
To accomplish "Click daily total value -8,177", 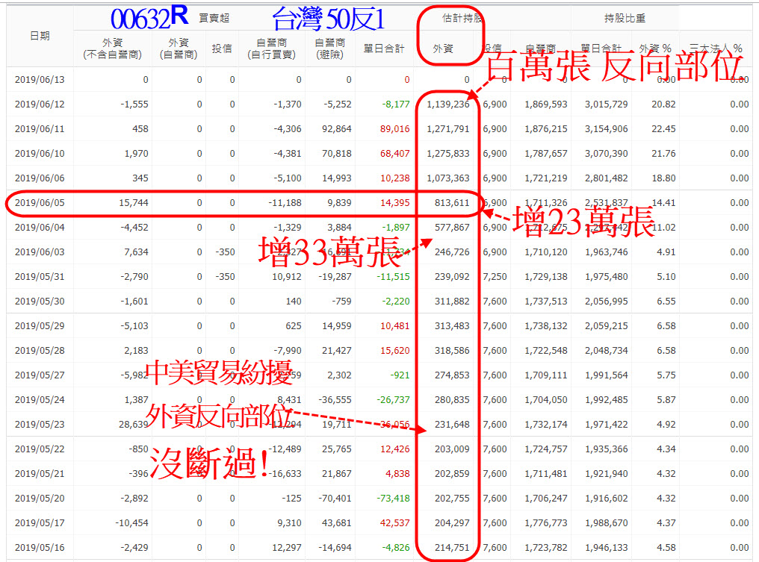I will pos(395,104).
